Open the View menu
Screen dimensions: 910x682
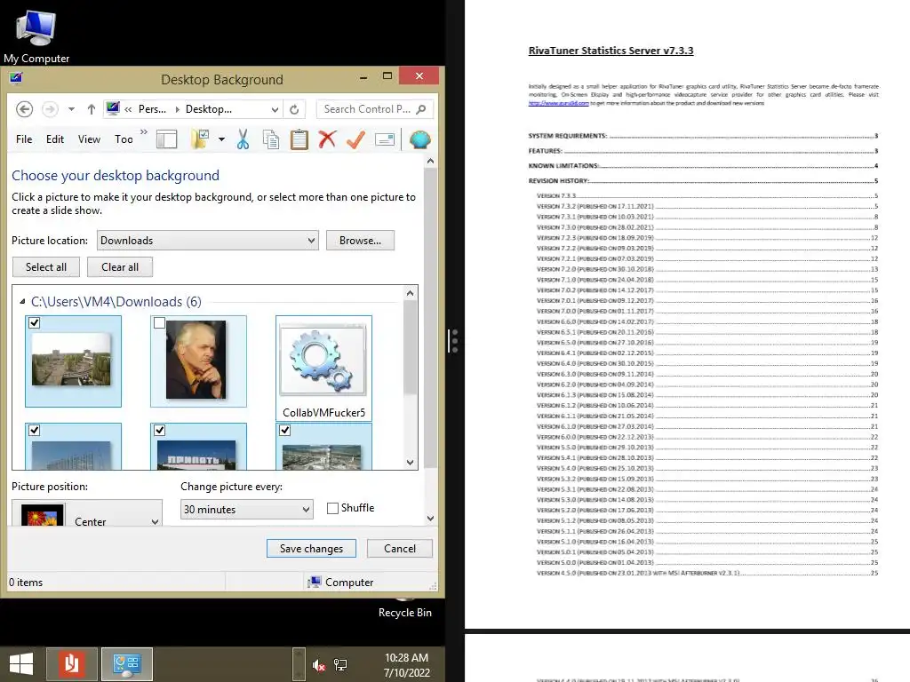[x=90, y=139]
